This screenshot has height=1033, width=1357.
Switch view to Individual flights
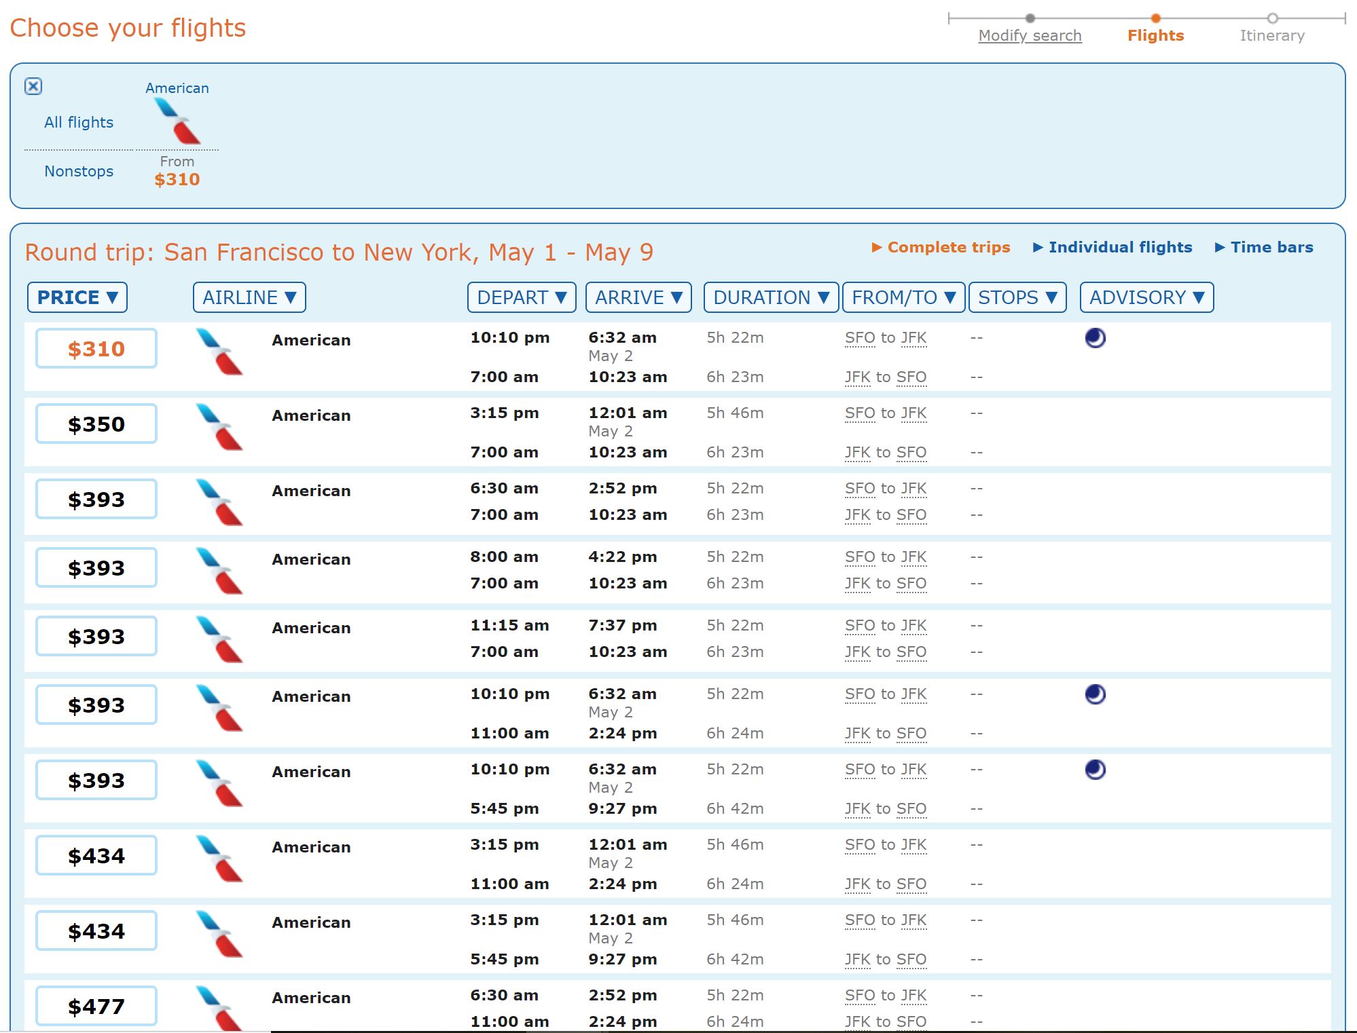click(x=1112, y=247)
